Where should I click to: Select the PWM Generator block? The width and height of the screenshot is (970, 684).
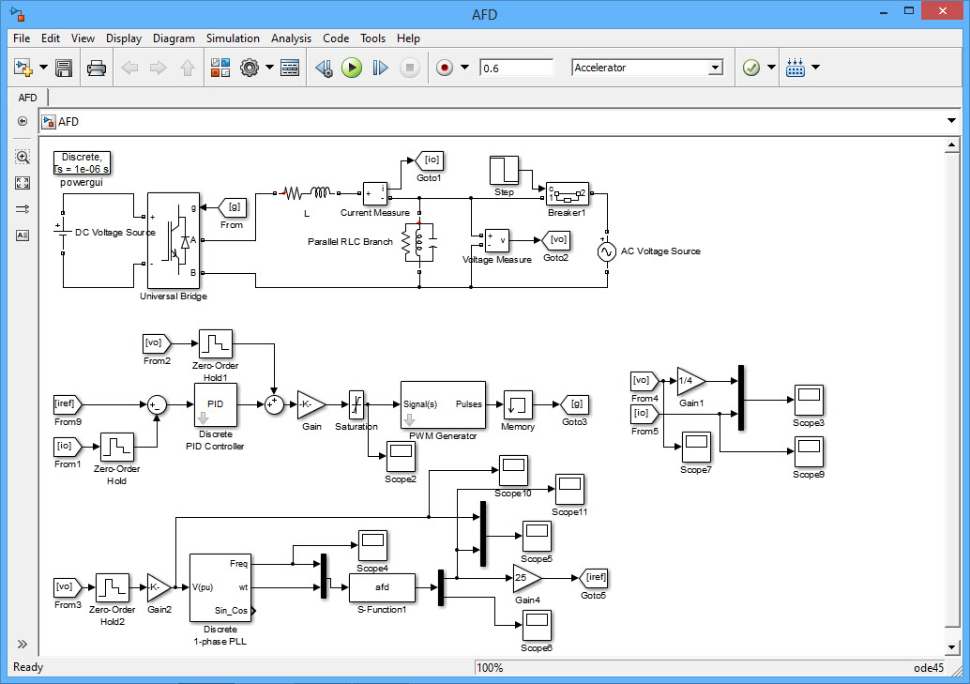443,404
